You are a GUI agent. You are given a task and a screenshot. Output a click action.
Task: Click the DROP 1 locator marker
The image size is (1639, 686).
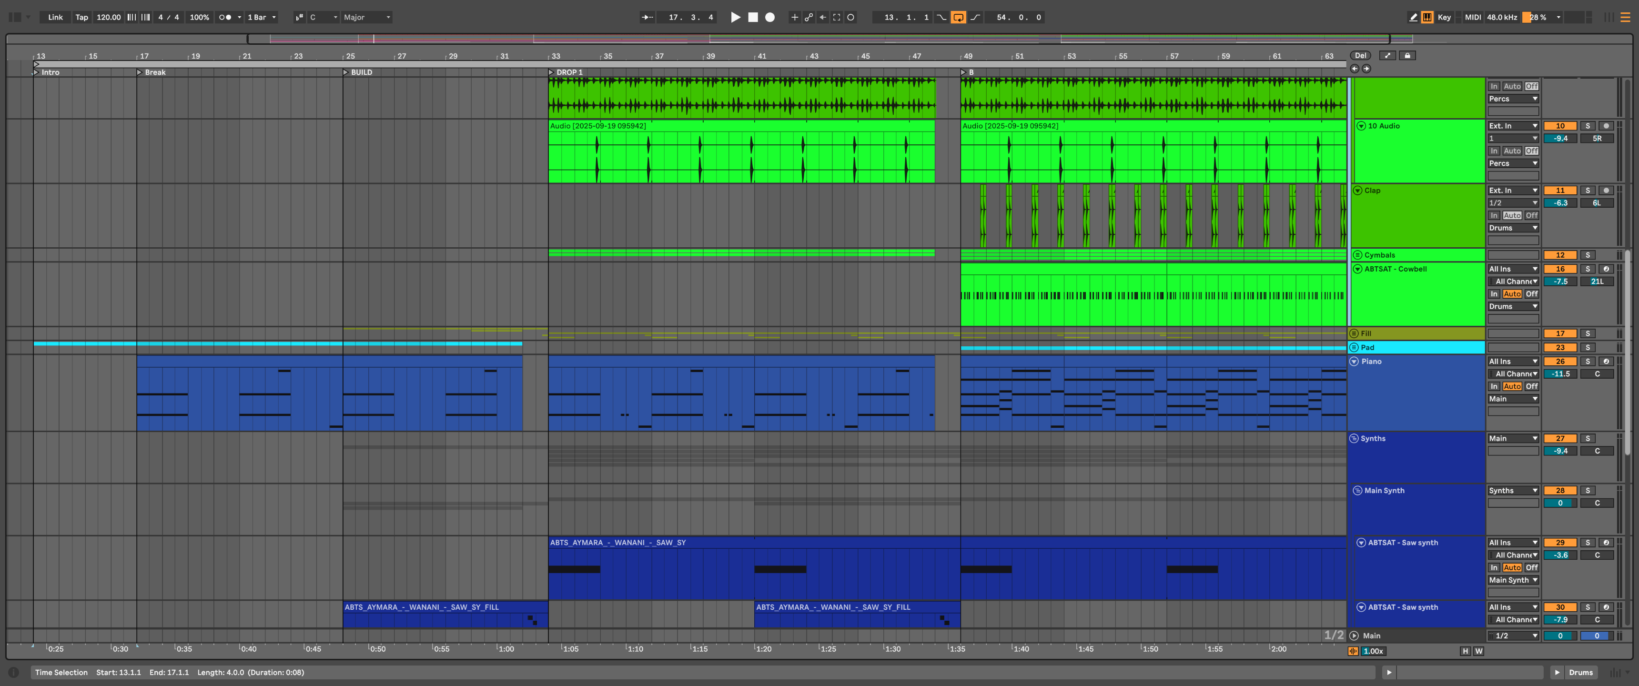coord(552,72)
